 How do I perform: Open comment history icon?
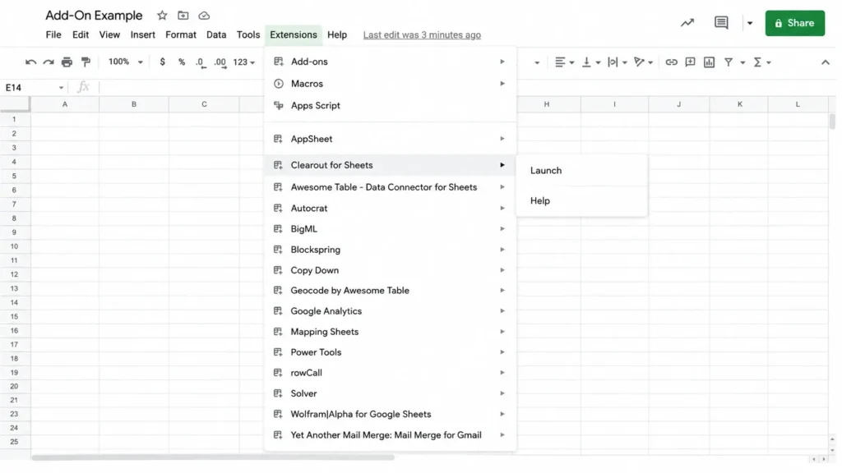(x=721, y=23)
